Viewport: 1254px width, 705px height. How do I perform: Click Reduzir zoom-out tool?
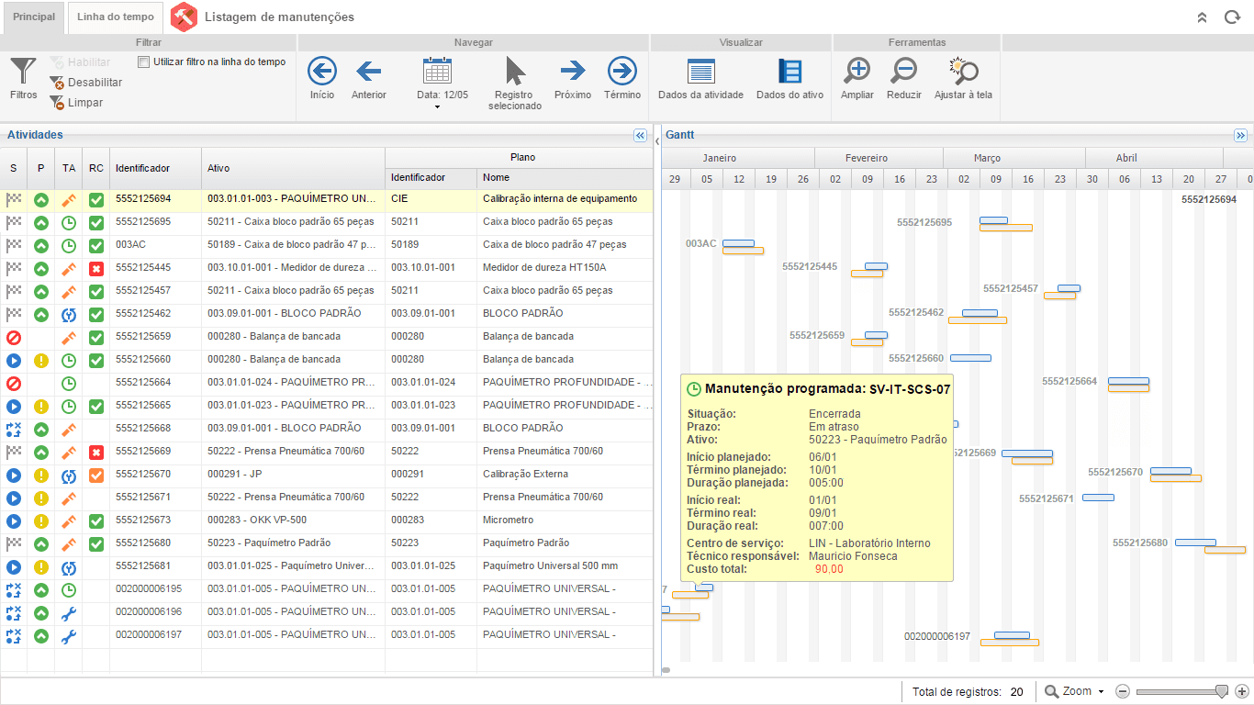click(x=904, y=78)
